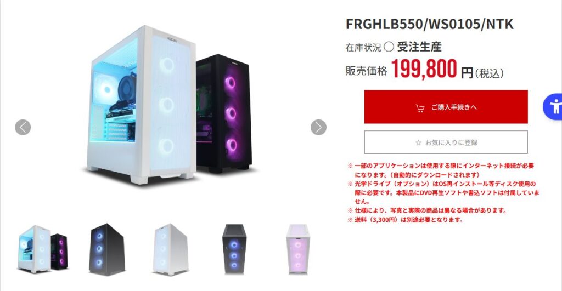Click the shopping cart icon in purchase button

(x=420, y=108)
